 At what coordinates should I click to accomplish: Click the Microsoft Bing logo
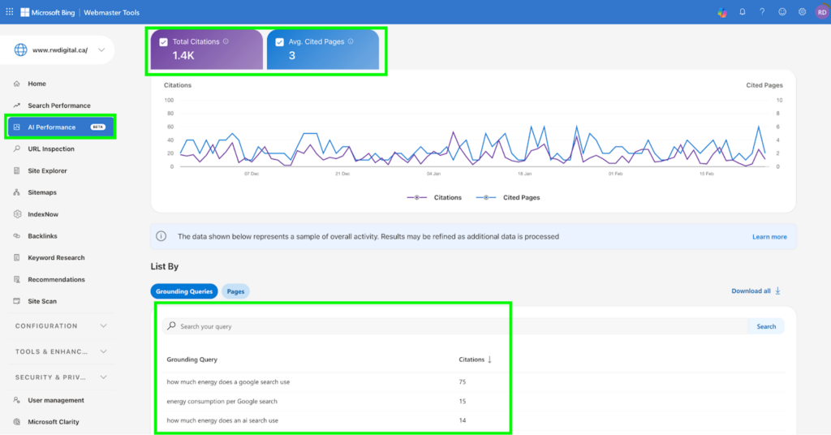coord(48,12)
